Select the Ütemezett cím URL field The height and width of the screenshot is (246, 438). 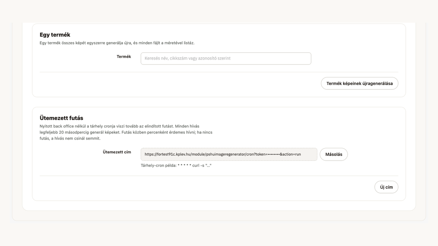tap(229, 154)
